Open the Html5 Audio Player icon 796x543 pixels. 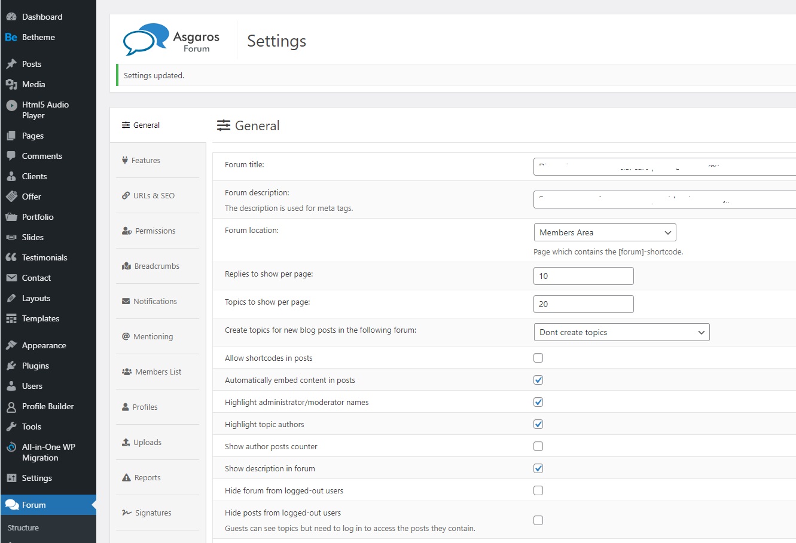click(x=11, y=106)
